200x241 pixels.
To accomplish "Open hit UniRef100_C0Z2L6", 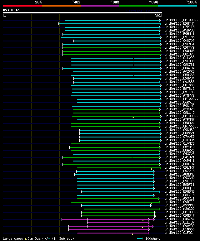I will point(179,171).
